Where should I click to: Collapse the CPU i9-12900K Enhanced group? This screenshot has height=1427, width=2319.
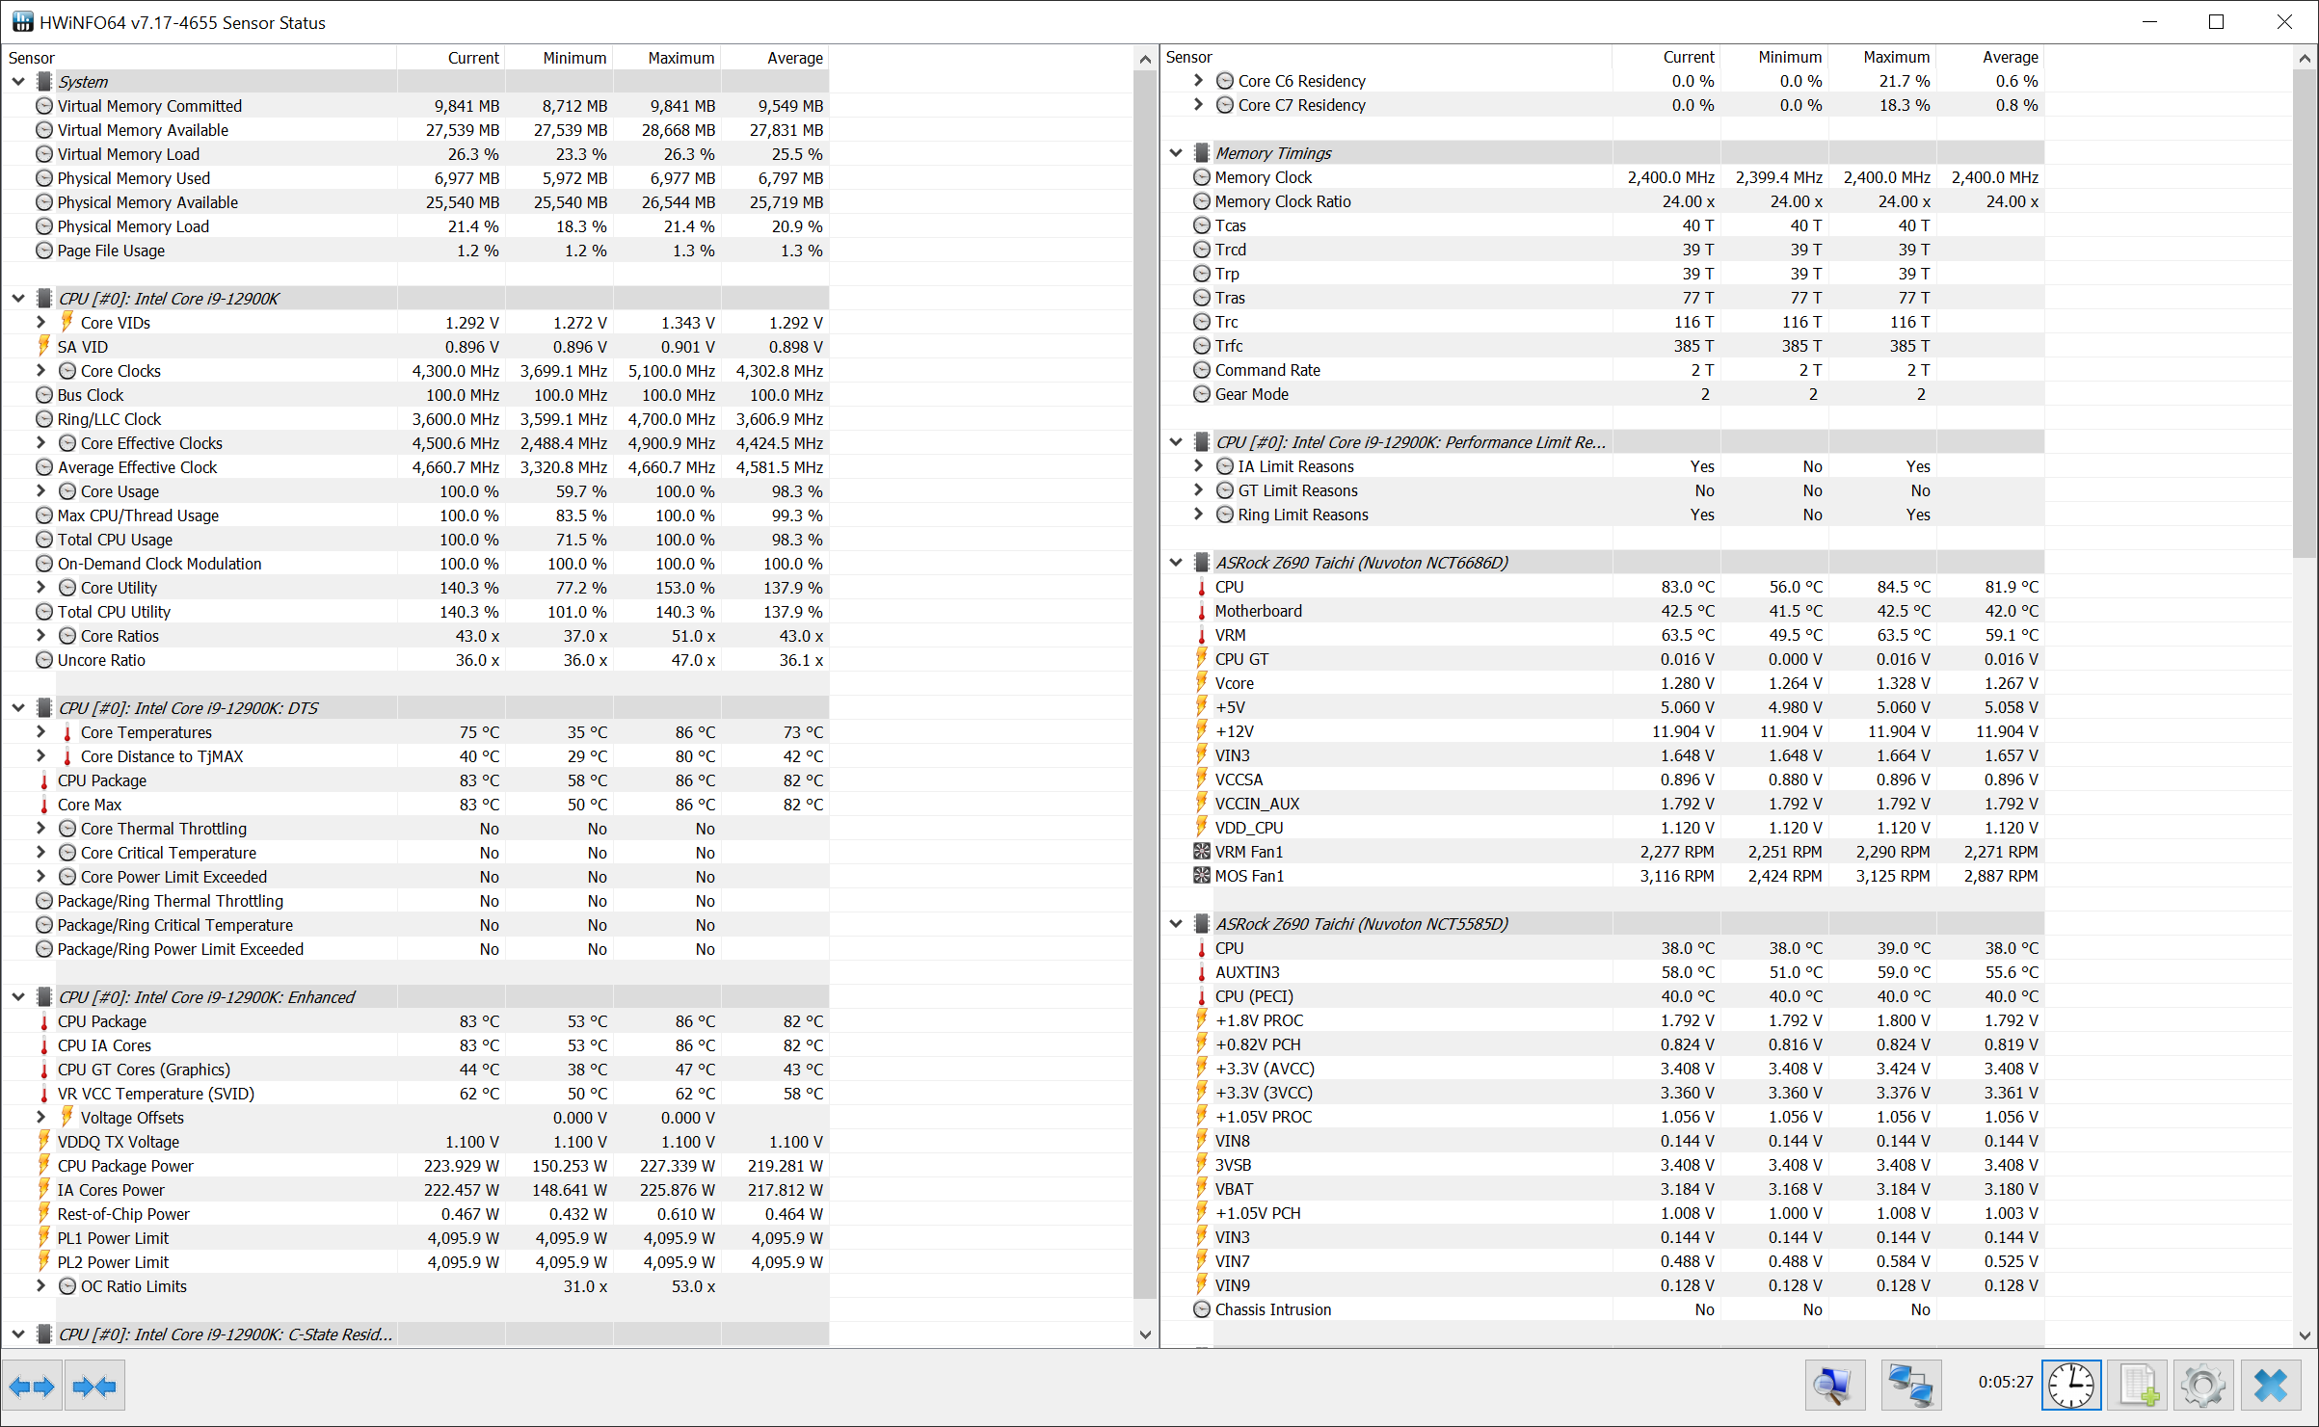click(x=18, y=997)
